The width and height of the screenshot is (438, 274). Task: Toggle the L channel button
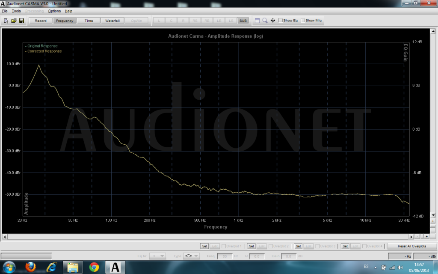click(159, 21)
